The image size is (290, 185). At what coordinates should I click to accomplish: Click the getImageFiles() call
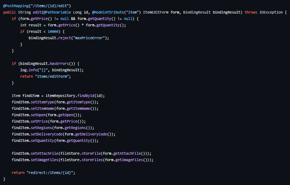131,160
